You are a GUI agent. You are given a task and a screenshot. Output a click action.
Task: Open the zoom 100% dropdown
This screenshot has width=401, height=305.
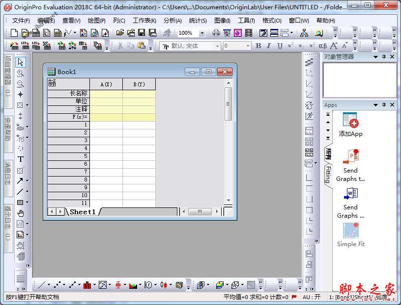(x=202, y=33)
